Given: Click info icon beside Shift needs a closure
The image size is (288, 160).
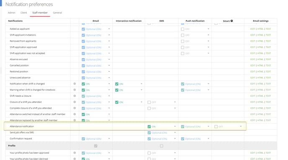Looking at the screenshot, I should point(75,96).
